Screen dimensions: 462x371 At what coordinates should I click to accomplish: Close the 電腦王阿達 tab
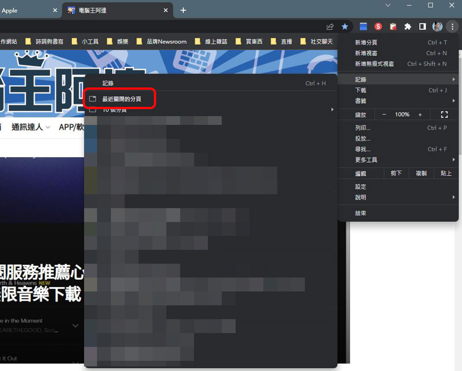coord(165,10)
